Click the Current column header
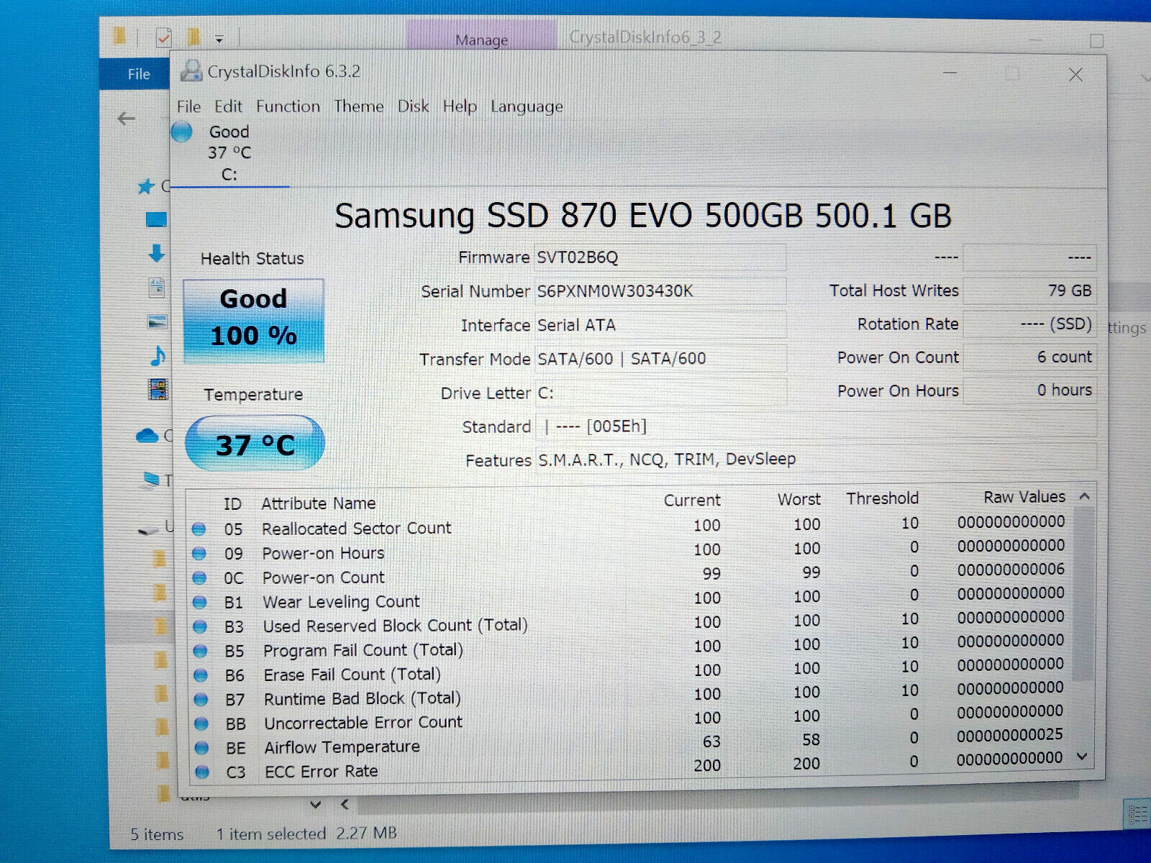Screen dimensions: 1151x863 pos(691,501)
